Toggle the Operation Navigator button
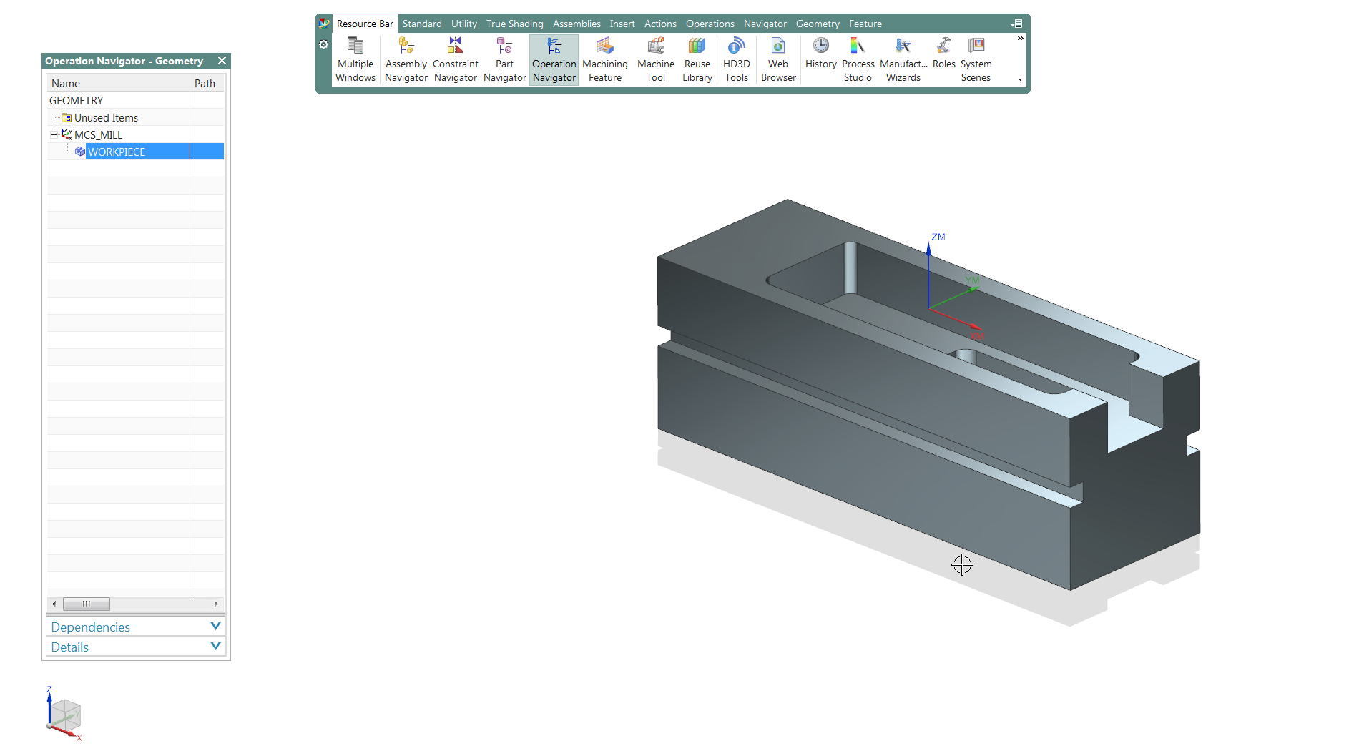This screenshot has width=1359, height=751. 554,60
